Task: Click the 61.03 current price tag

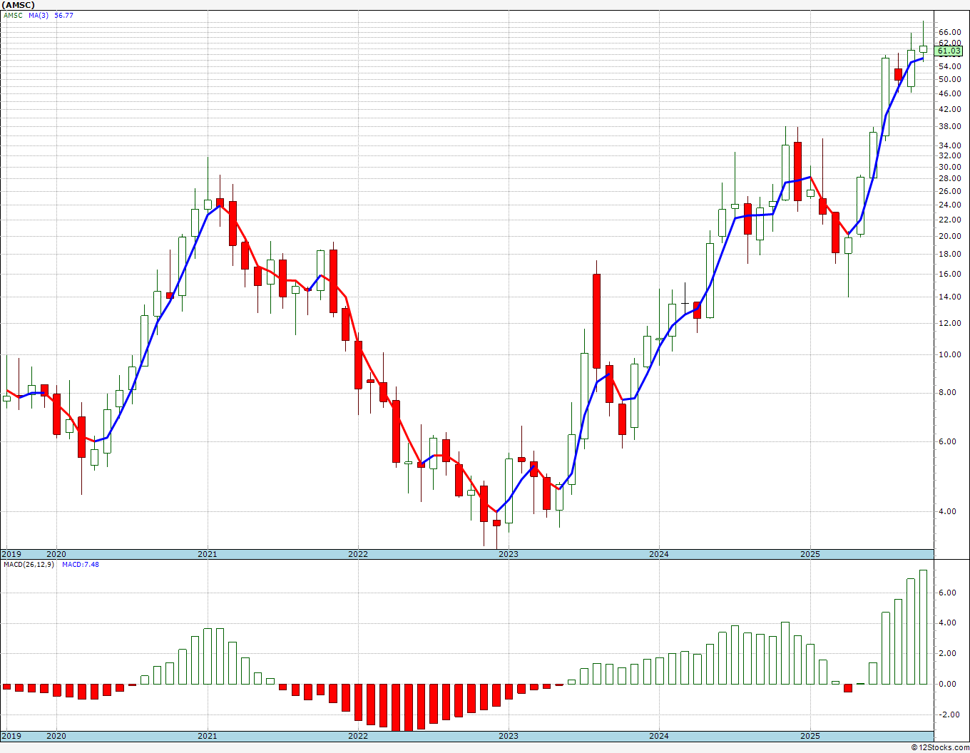Action: pyautogui.click(x=949, y=51)
